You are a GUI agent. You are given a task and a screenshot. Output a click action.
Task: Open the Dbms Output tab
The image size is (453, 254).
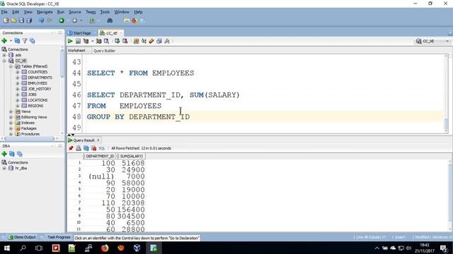[x=22, y=237]
